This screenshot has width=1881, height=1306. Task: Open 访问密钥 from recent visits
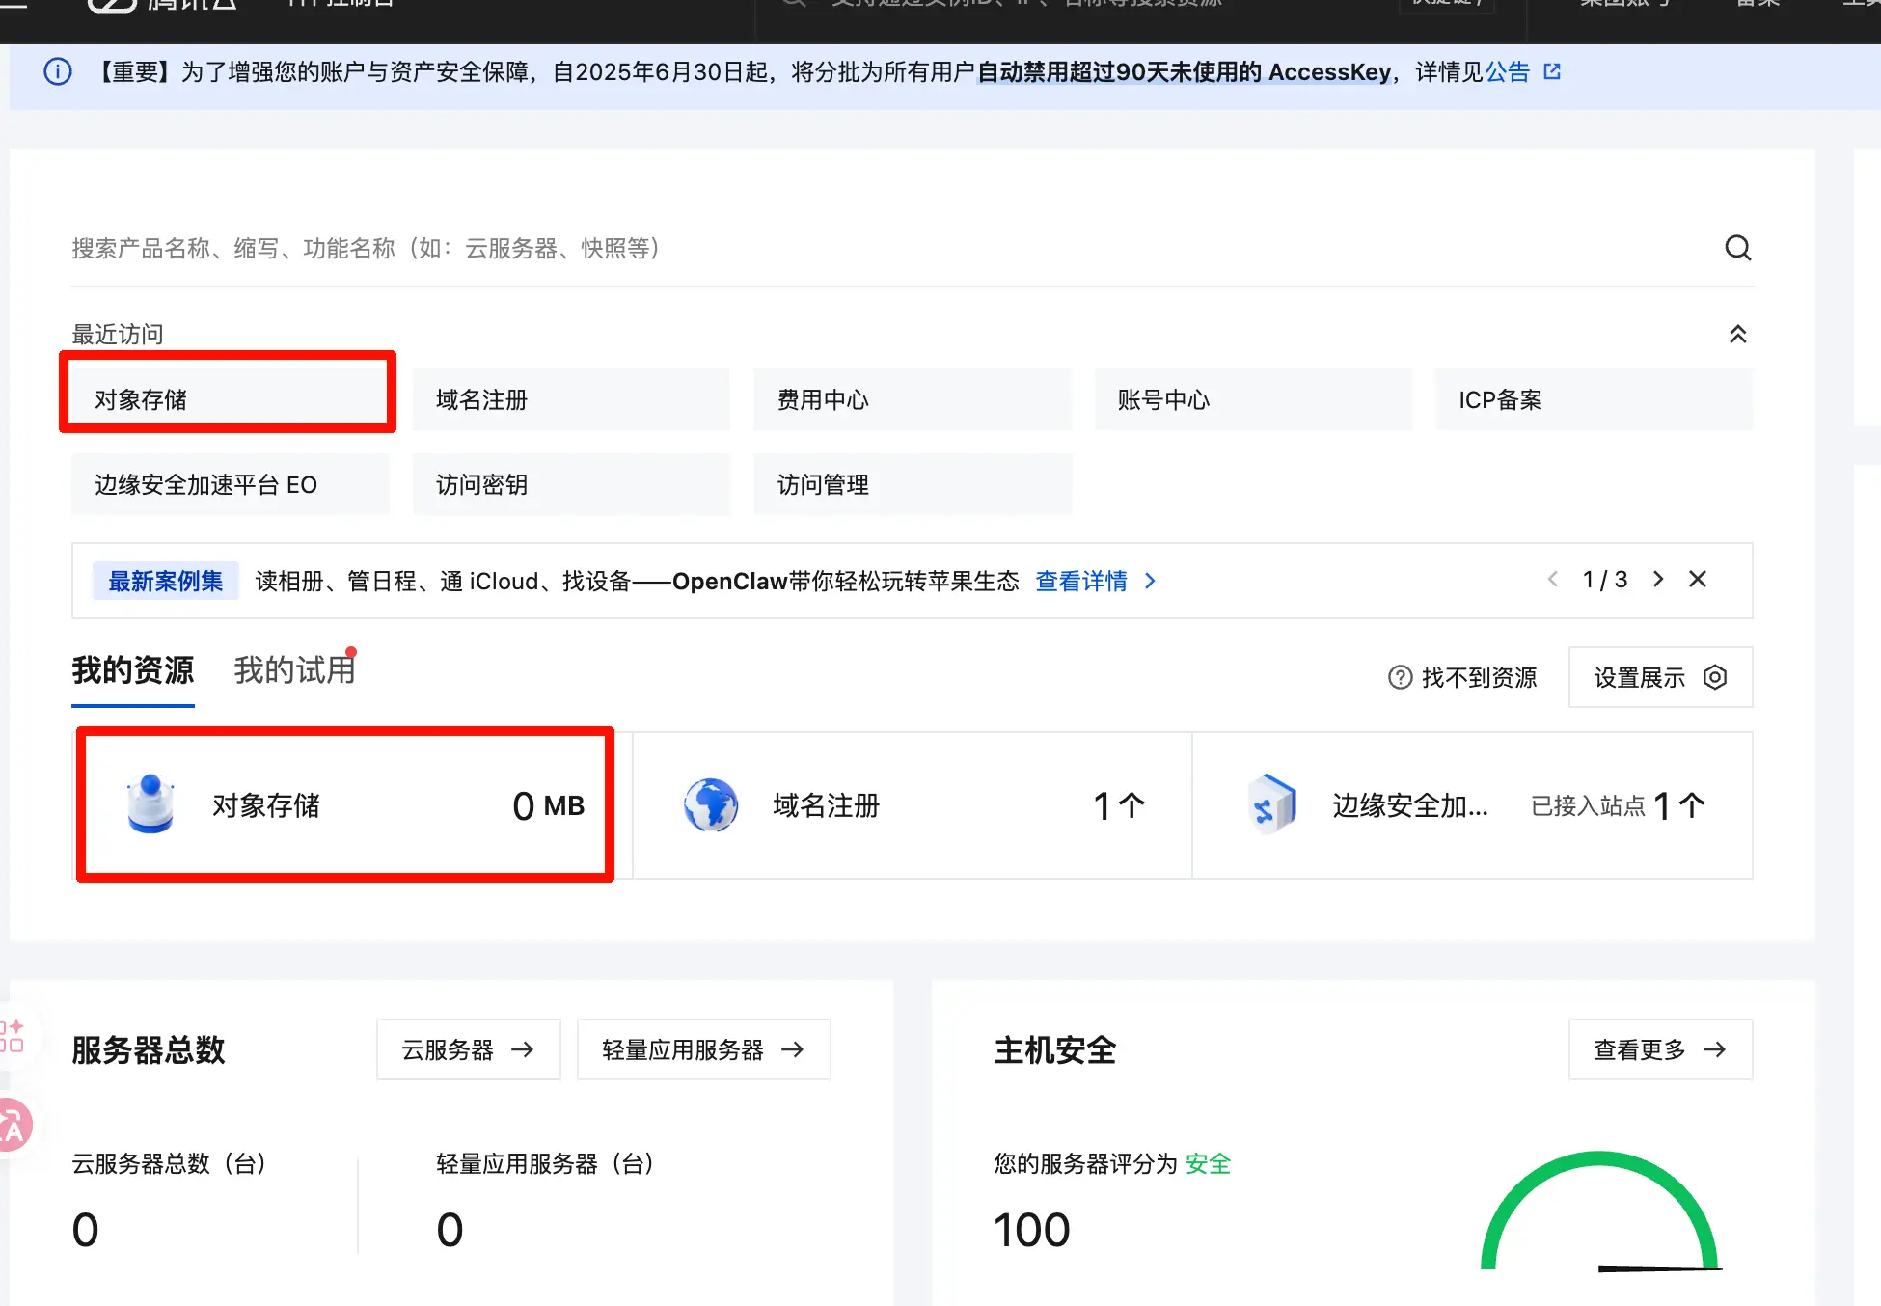[x=571, y=484]
